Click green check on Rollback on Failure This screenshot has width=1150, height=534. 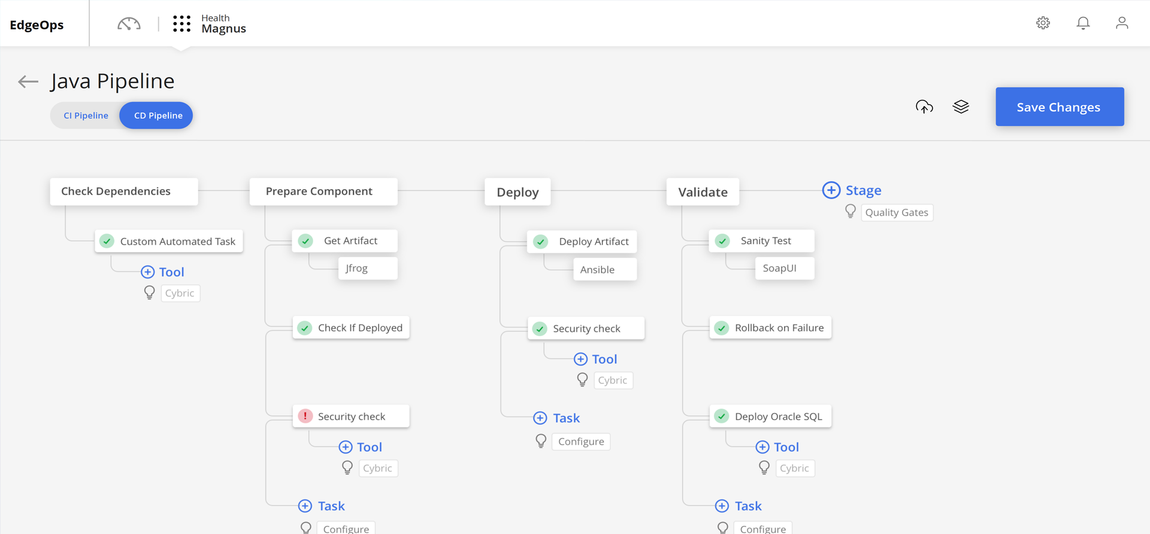coord(722,328)
